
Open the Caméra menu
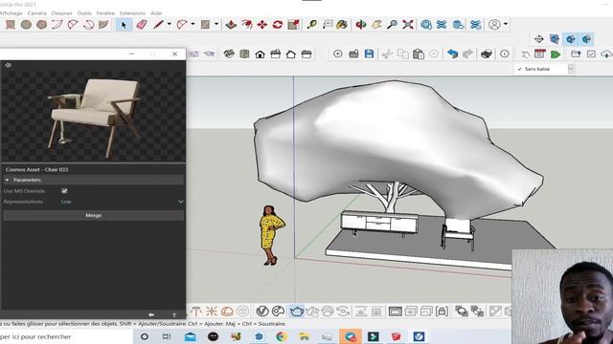point(36,13)
